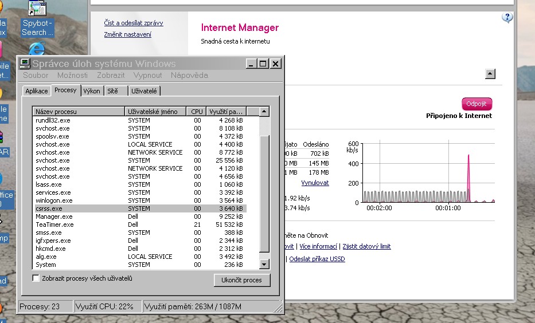
Task: Switch to the Uživatelé tab
Action: click(x=144, y=91)
